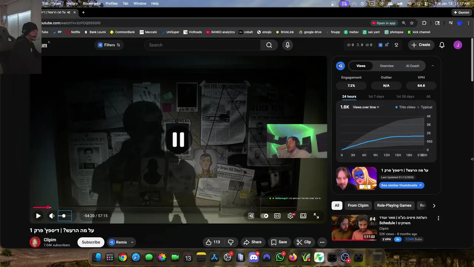Click the search magnifier button
Image resolution: width=474 pixels, height=267 pixels.
tap(269, 45)
